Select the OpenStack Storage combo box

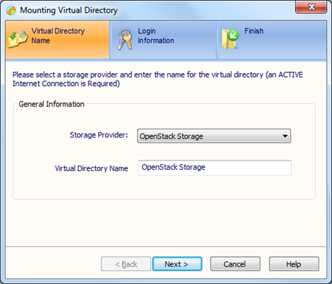point(214,136)
